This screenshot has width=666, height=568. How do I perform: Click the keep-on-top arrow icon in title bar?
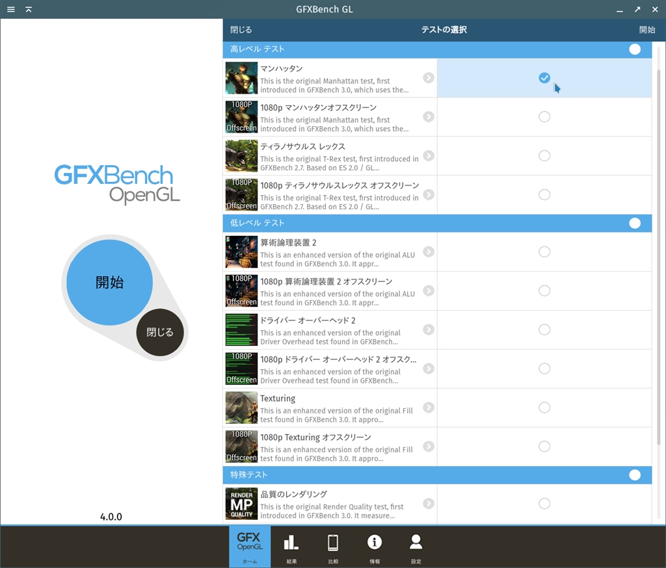tap(29, 9)
